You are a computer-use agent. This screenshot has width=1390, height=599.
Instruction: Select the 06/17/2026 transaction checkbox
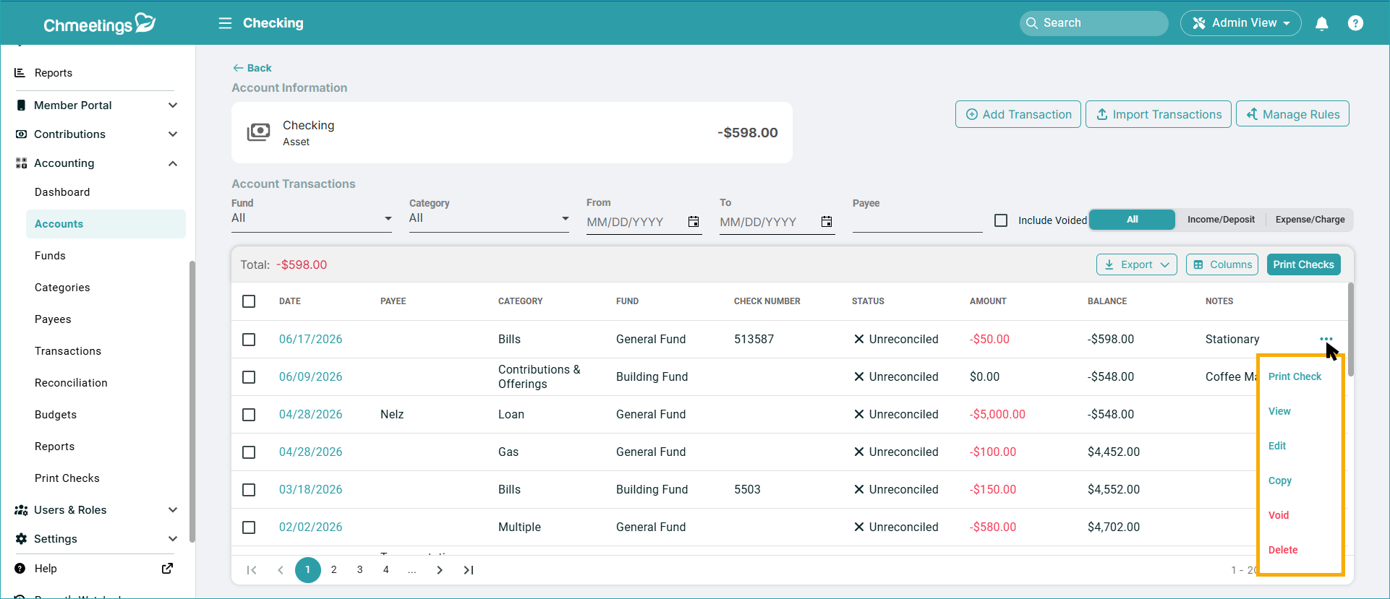249,340
